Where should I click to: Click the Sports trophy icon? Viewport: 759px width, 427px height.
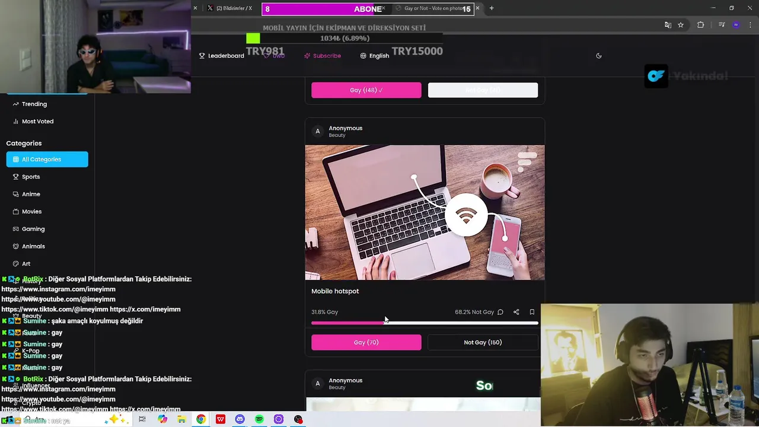point(16,177)
